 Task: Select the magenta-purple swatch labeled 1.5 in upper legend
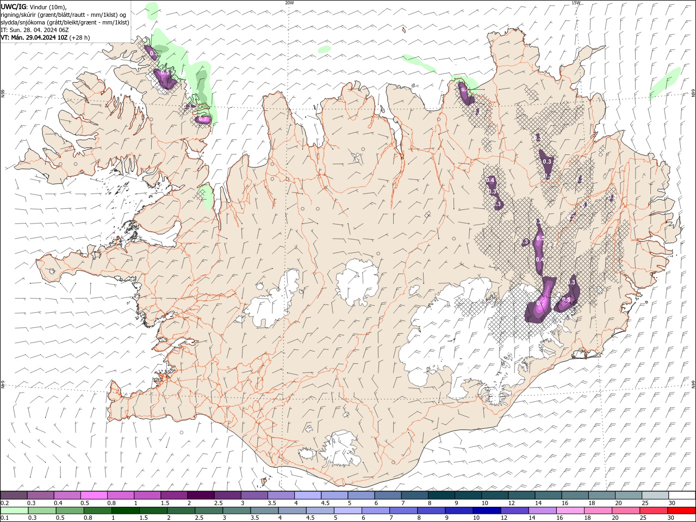[x=174, y=495]
